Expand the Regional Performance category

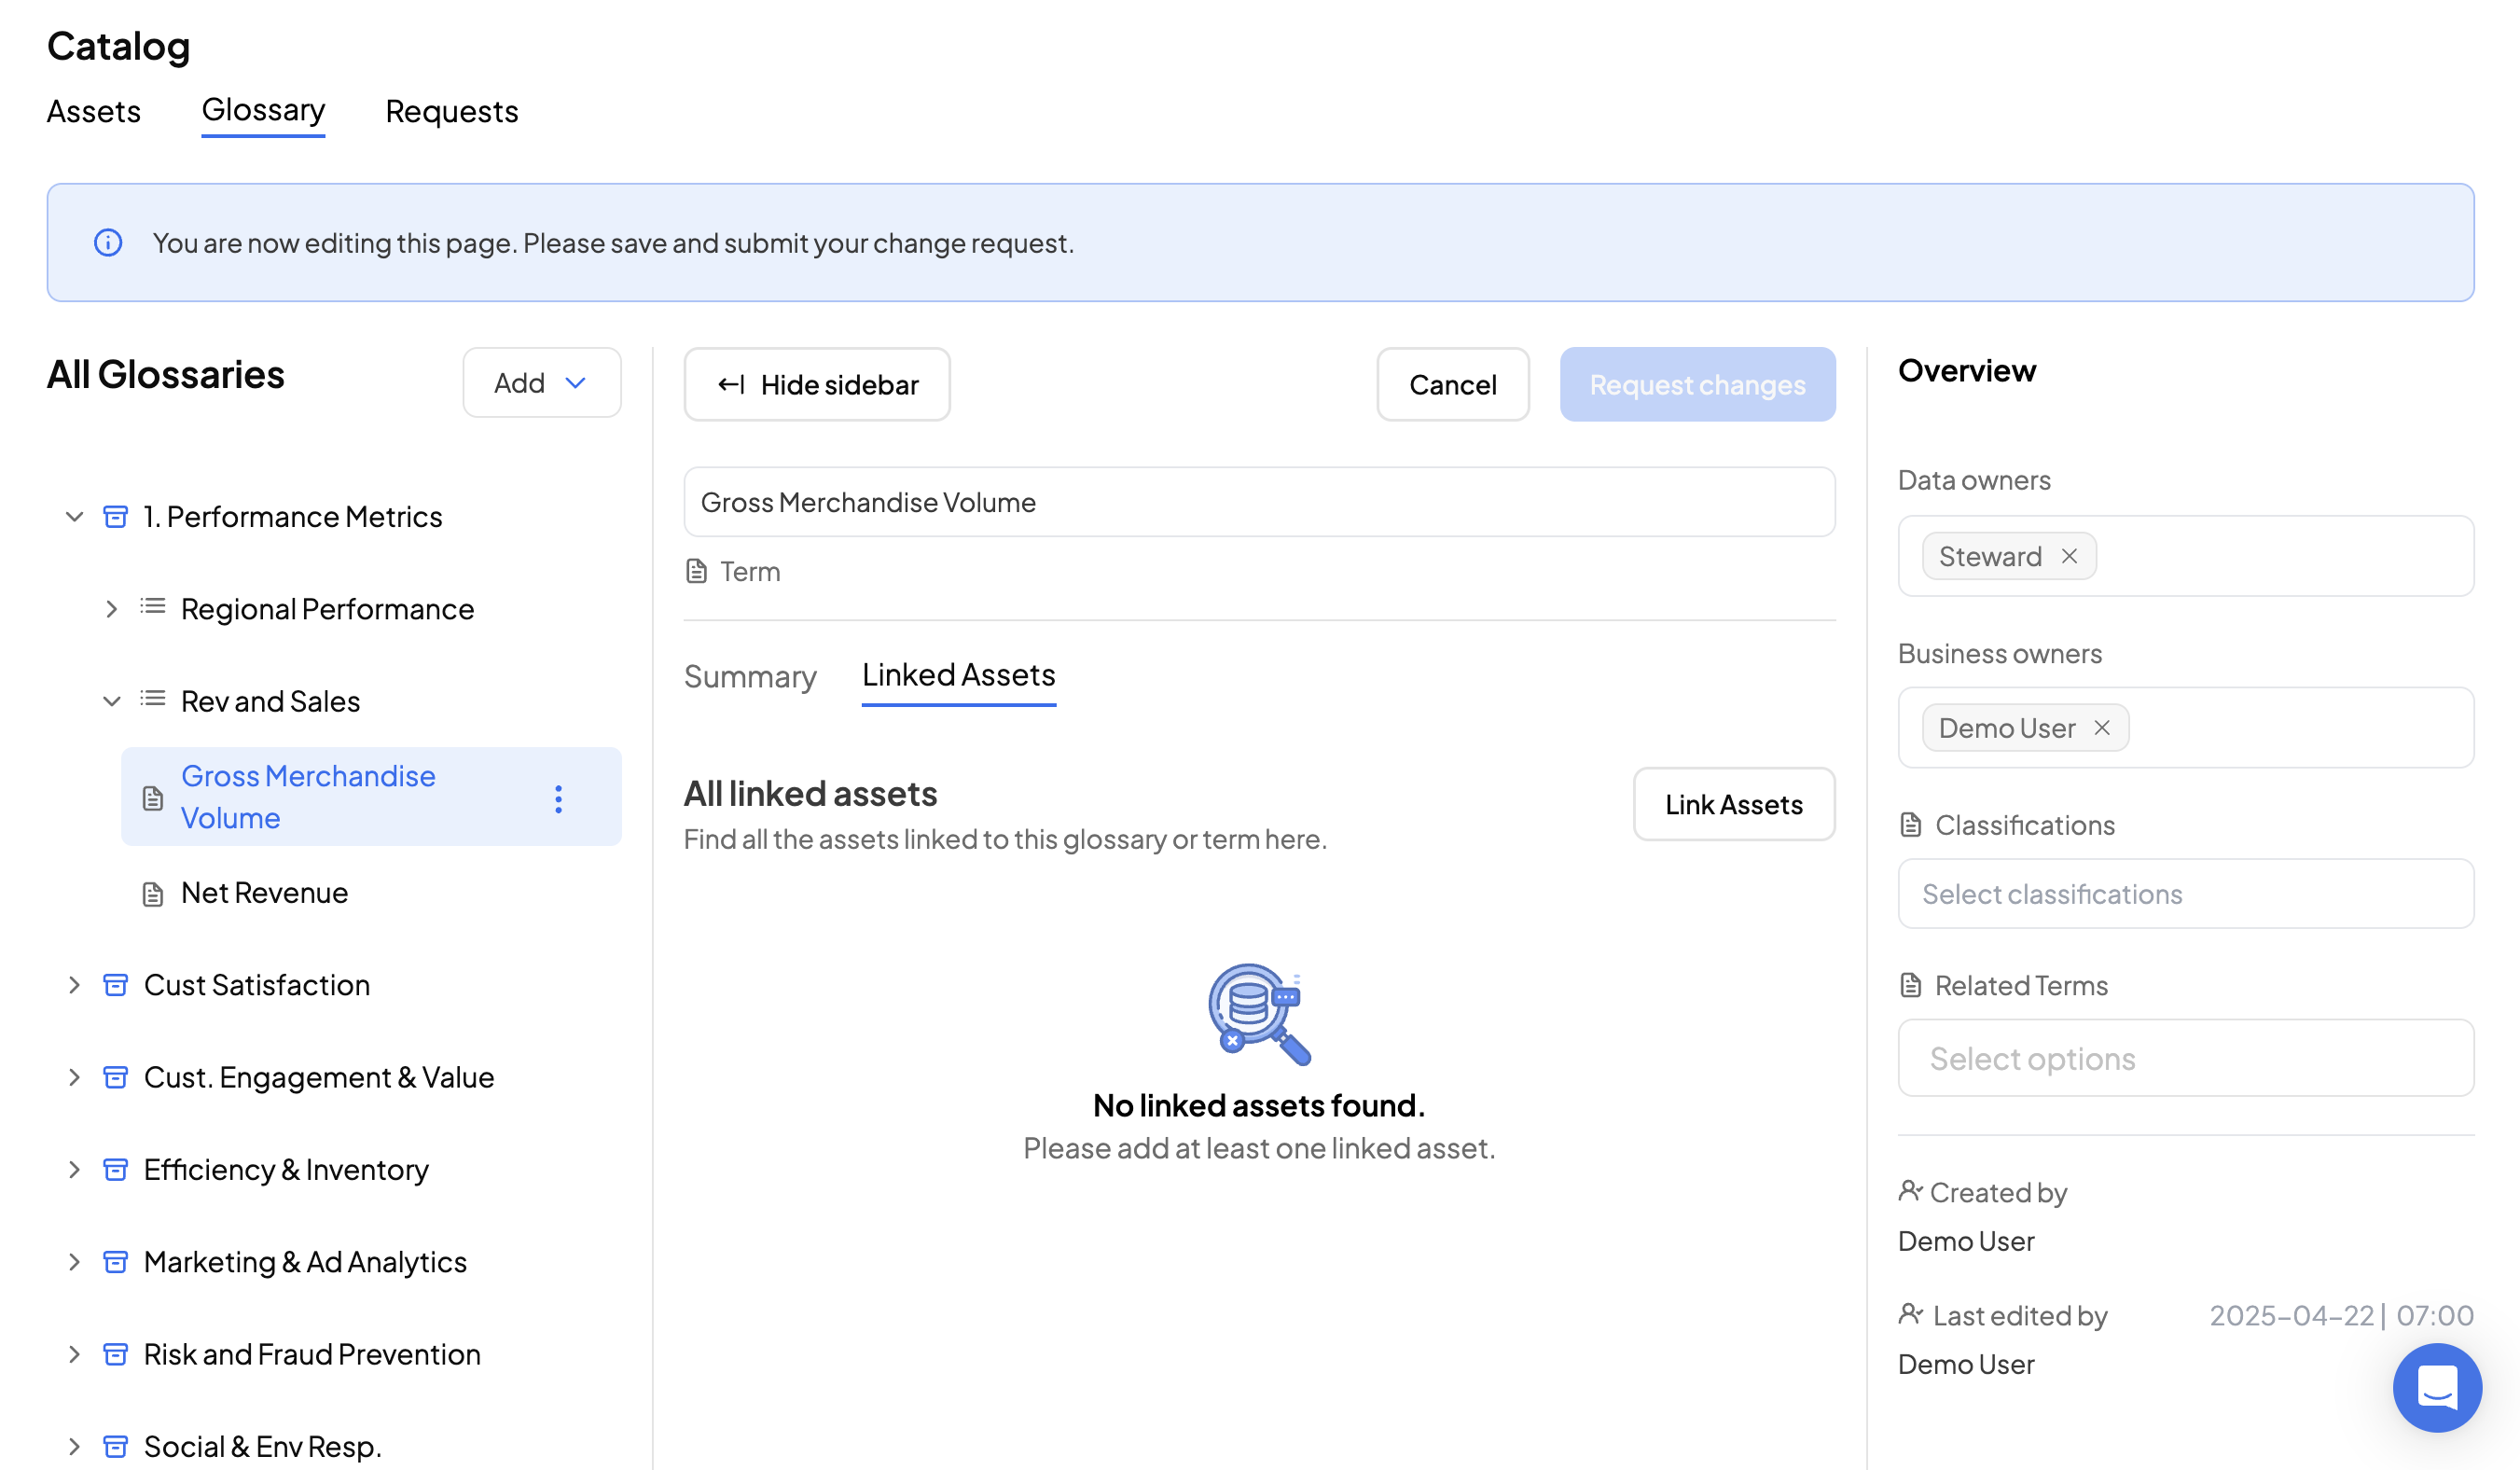tap(111, 609)
